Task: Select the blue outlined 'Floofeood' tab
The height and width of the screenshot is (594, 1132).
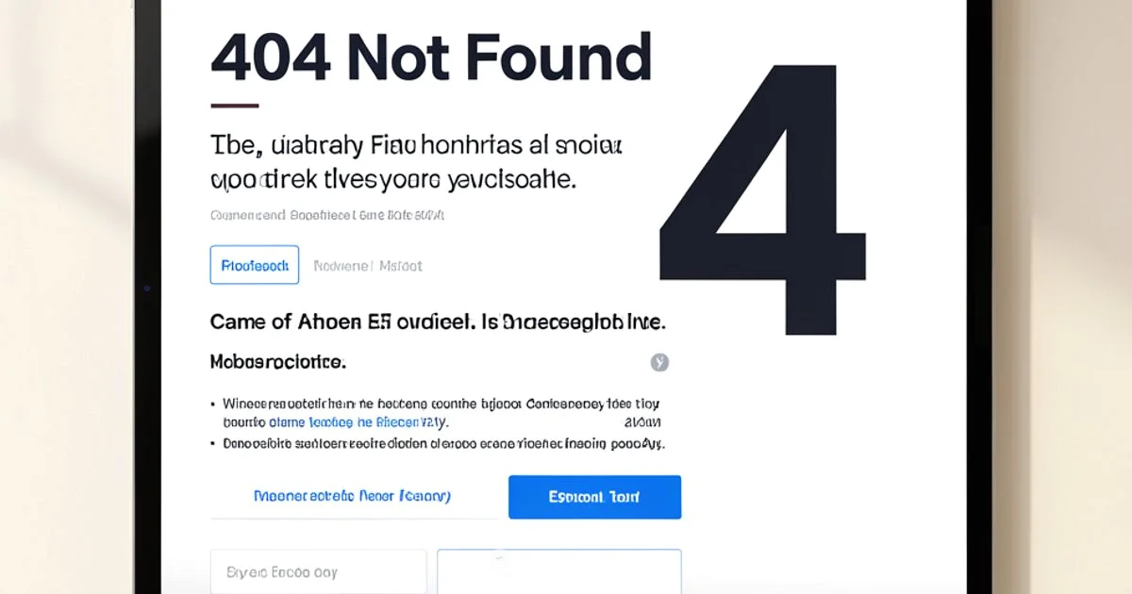Action: 254,265
